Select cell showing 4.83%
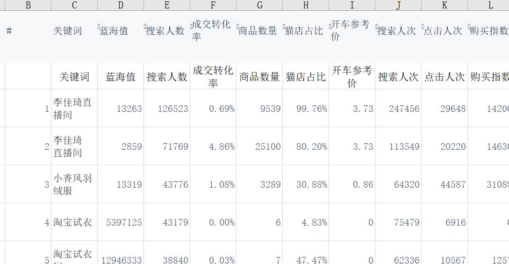Viewport: 509px width, 264px height. 306,222
